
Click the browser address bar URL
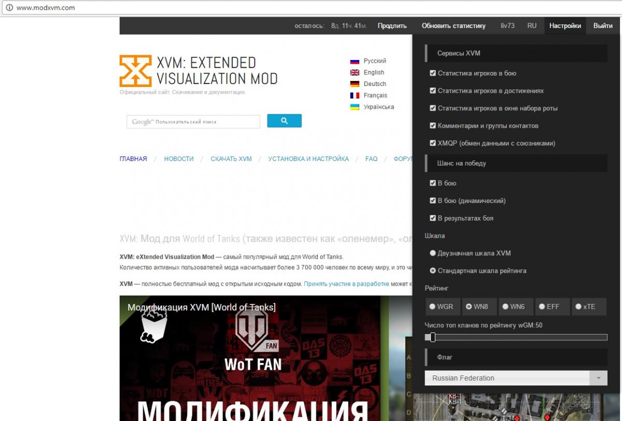[x=46, y=8]
